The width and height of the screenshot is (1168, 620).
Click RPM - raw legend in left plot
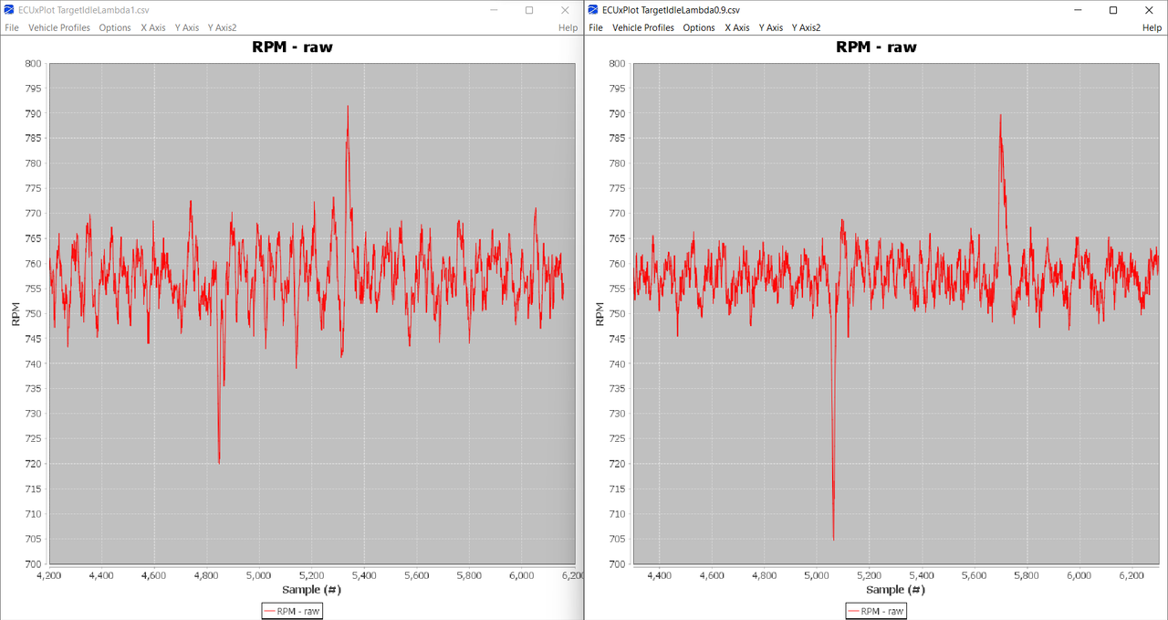(x=292, y=611)
